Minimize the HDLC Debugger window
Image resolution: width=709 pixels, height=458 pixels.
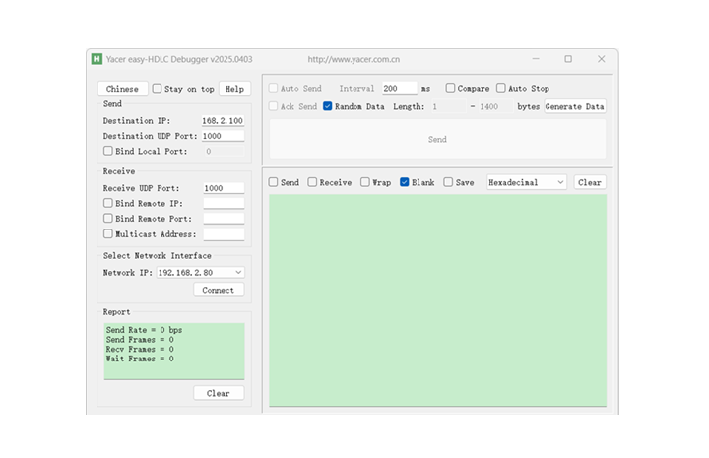pos(536,59)
